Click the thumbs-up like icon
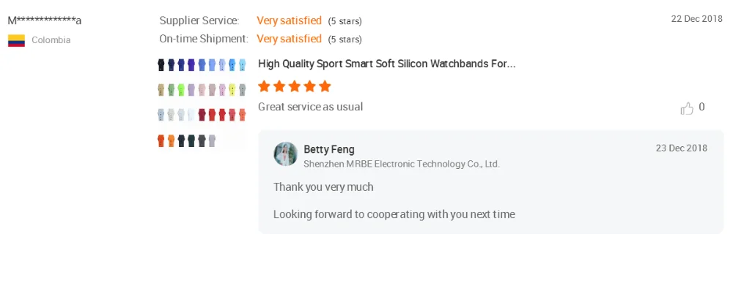 (x=687, y=109)
